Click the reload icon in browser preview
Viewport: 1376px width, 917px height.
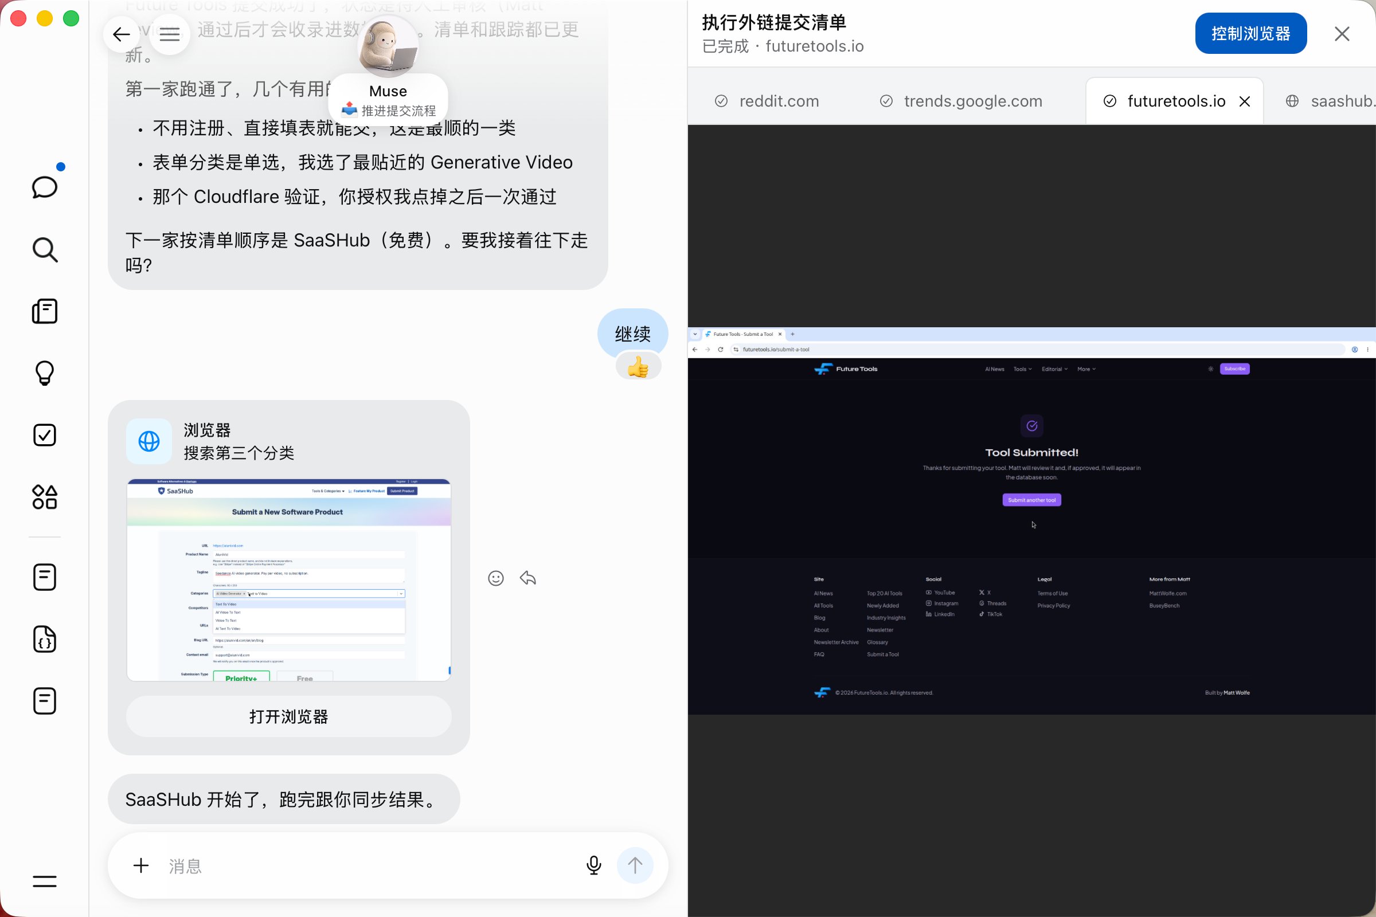pos(721,349)
